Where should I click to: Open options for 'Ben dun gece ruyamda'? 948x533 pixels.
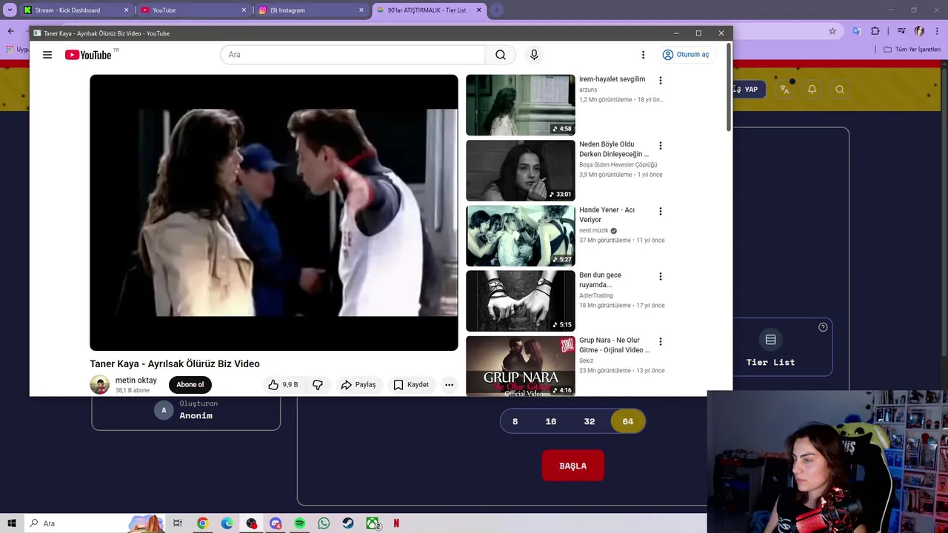coord(661,276)
